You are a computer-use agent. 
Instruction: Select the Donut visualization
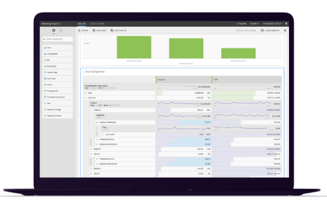coord(58,85)
